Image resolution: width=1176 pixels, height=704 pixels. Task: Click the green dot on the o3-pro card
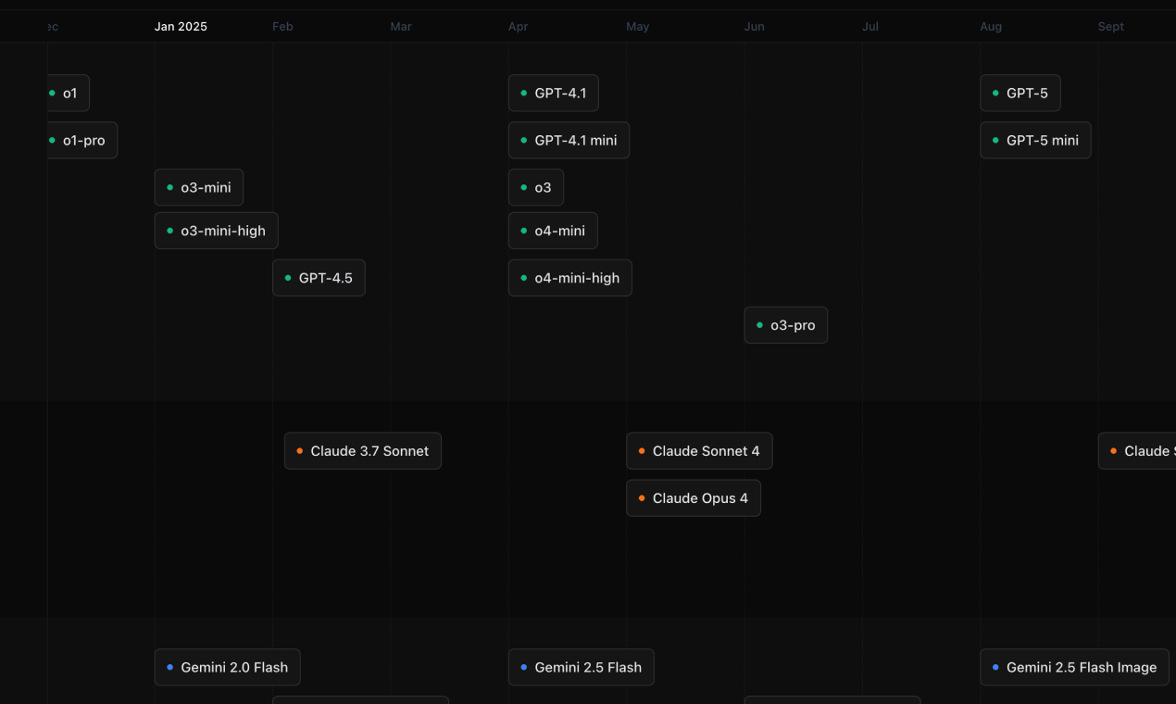pyautogui.click(x=760, y=325)
